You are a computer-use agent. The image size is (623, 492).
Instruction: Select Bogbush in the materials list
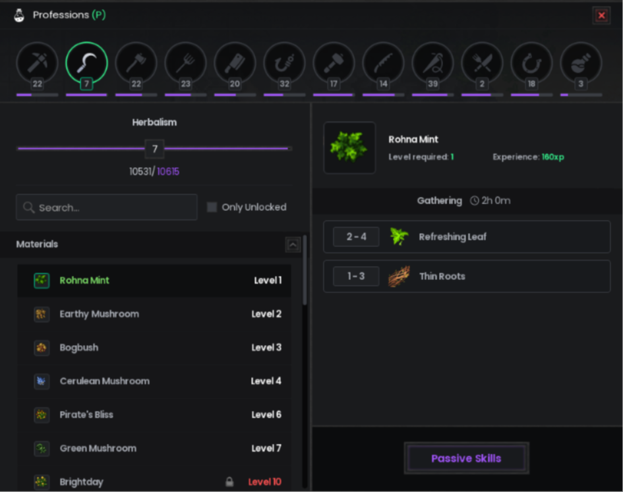154,348
